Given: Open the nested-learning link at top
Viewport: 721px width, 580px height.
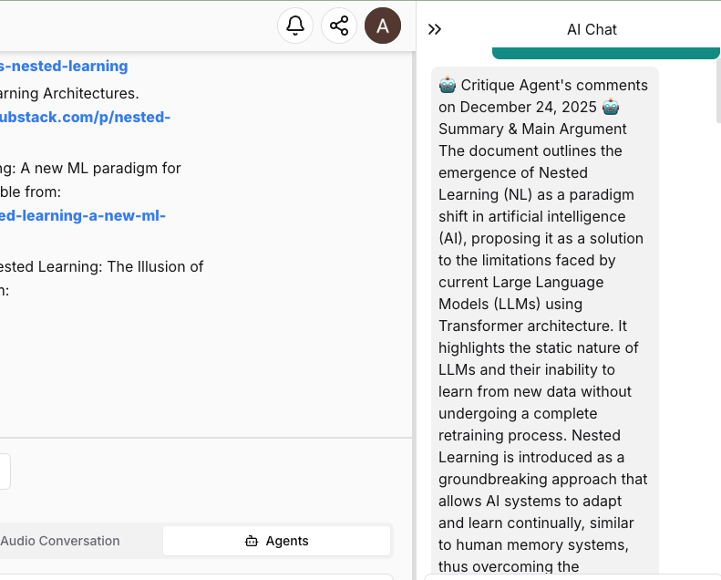Looking at the screenshot, I should [x=64, y=66].
